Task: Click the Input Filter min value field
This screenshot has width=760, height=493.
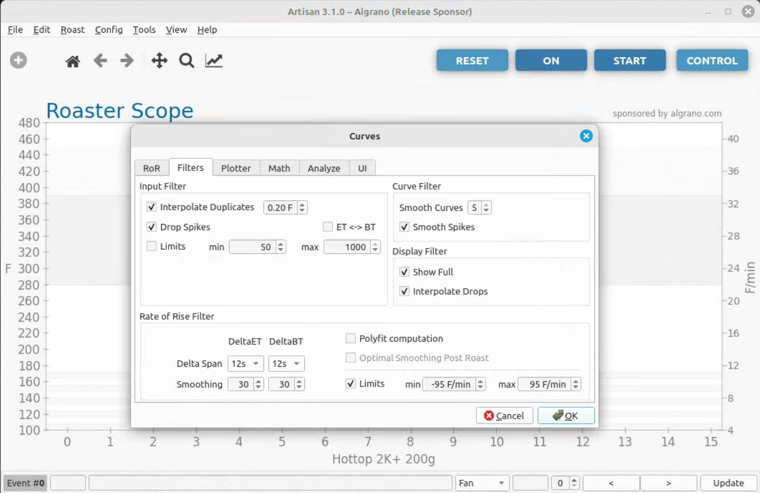Action: [x=252, y=247]
